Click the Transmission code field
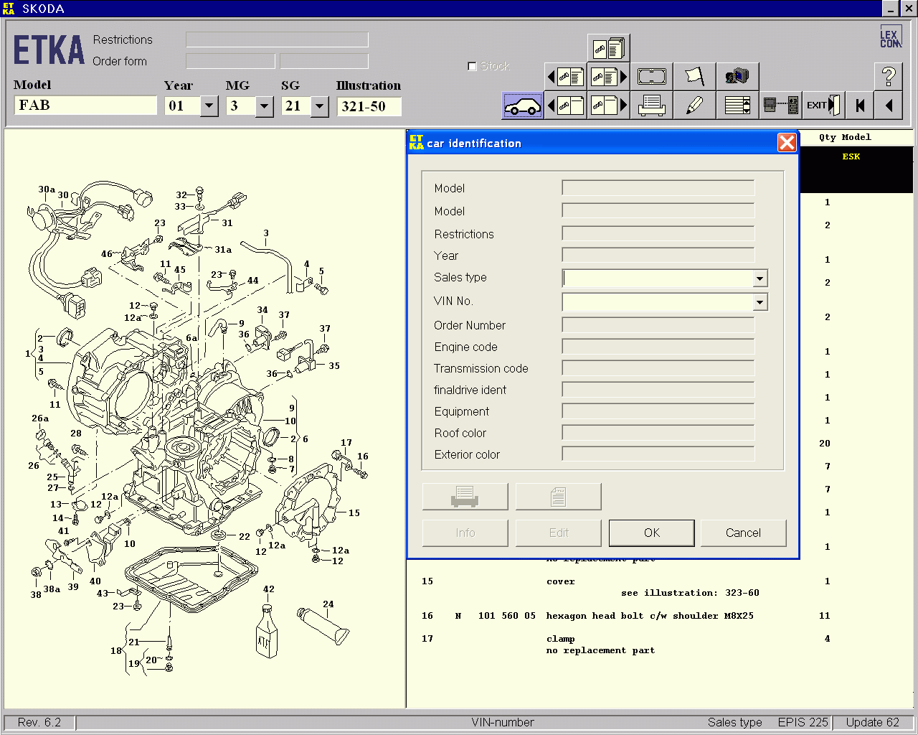 658,368
